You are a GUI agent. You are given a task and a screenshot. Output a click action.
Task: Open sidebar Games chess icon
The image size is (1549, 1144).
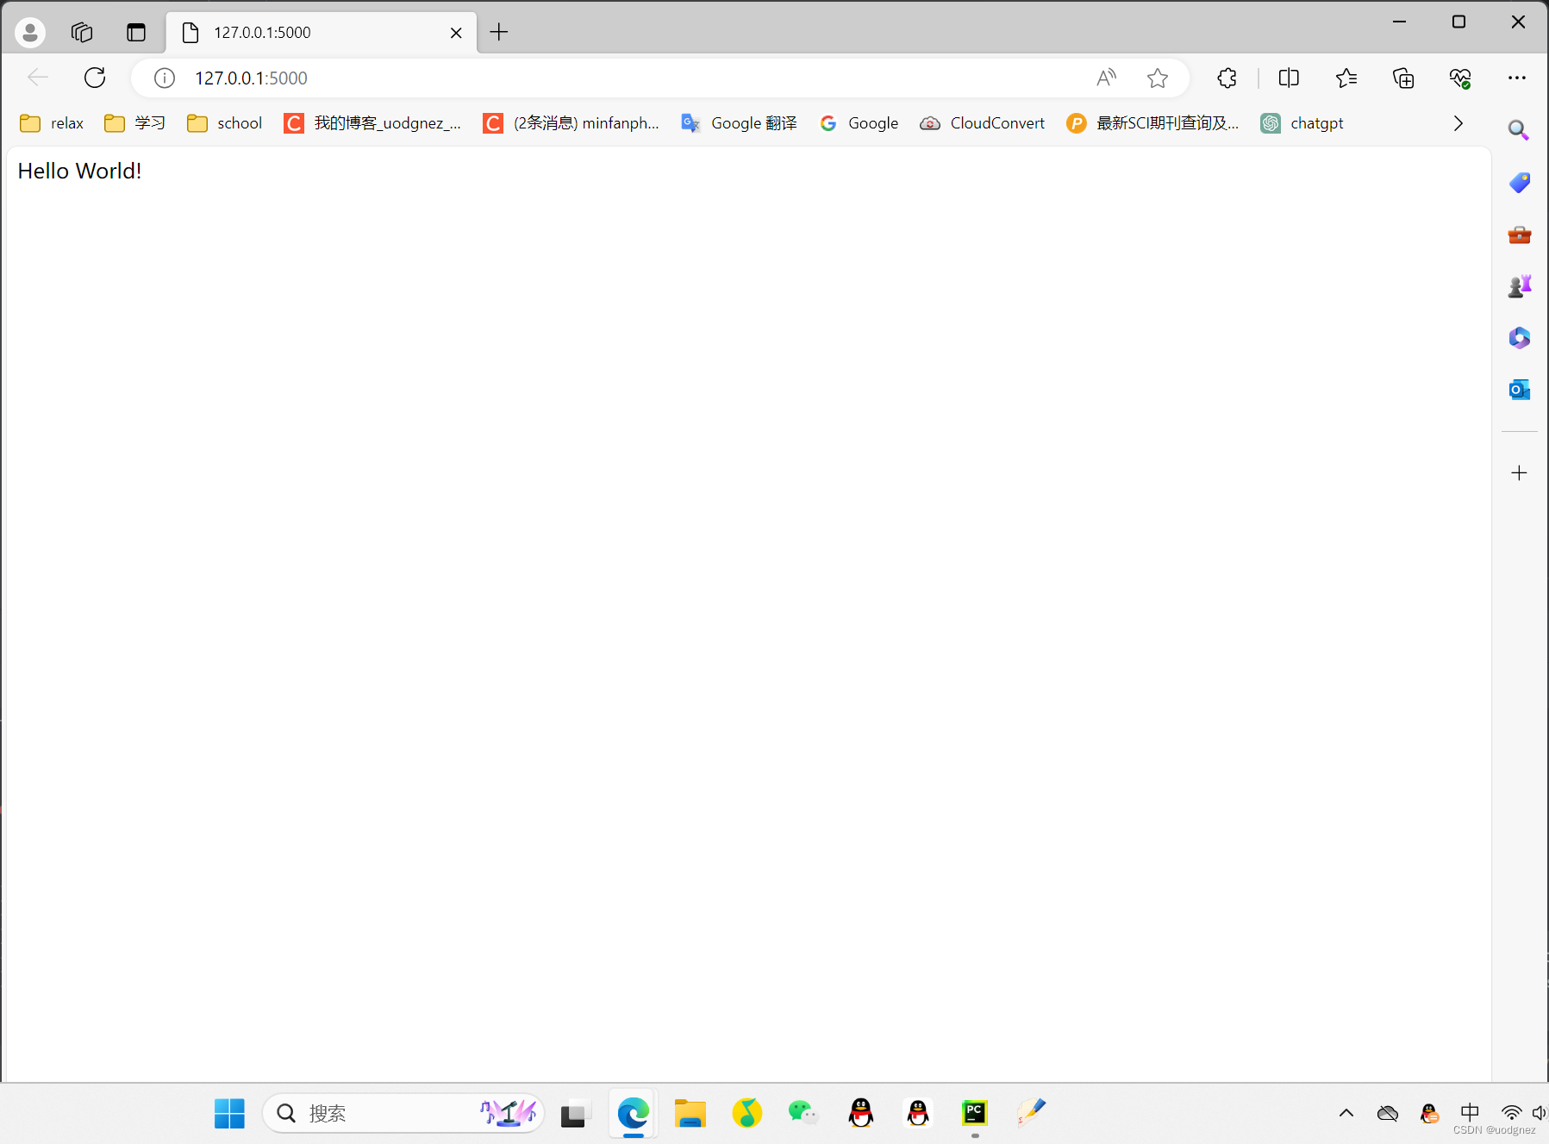[1519, 286]
